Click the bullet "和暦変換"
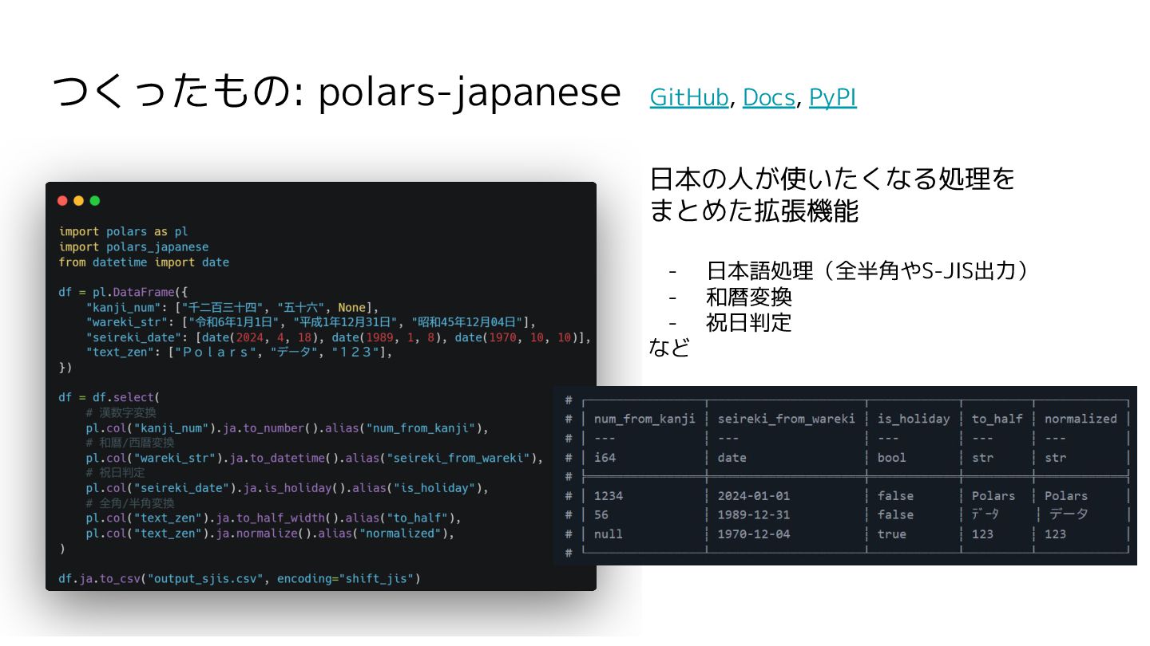Screen dimensions: 1150x646 coord(749,297)
